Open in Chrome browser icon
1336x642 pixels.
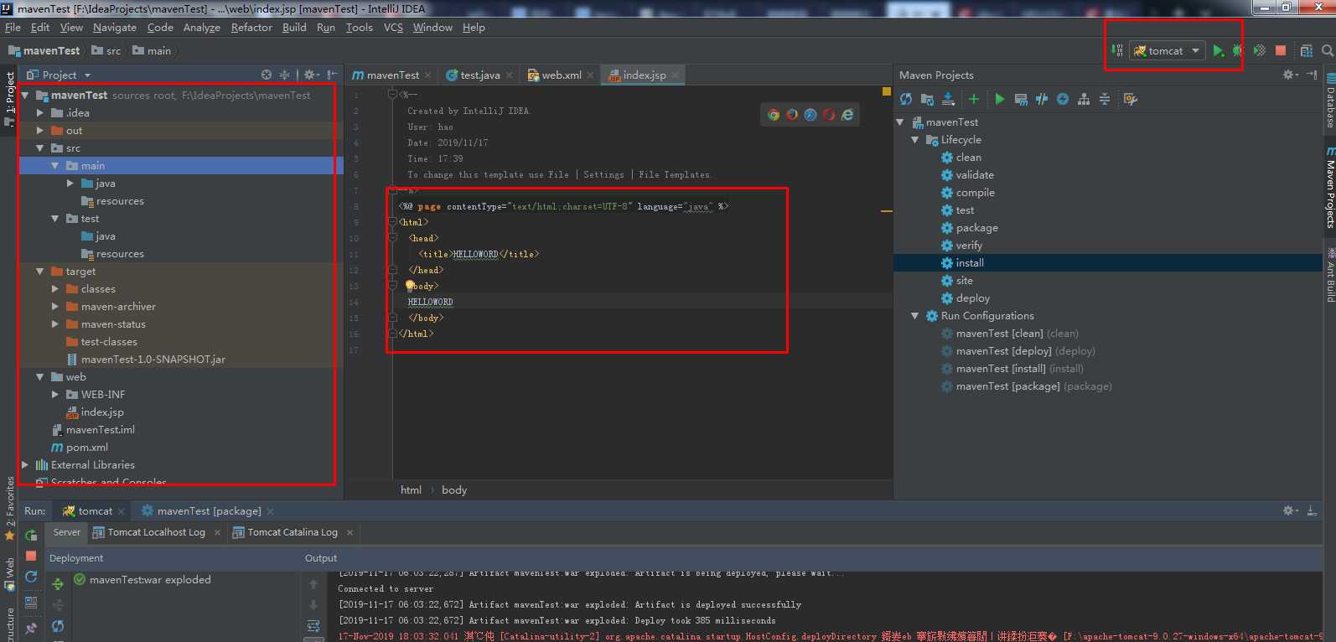click(x=774, y=115)
